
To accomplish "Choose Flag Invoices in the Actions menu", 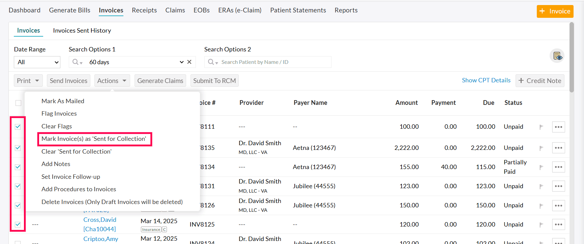I will click(x=59, y=114).
